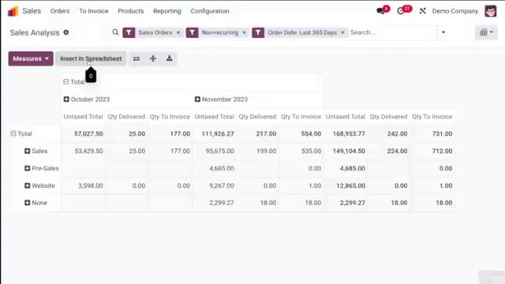Focus the Search input field
This screenshot has width=505, height=284.
pyautogui.click(x=392, y=32)
